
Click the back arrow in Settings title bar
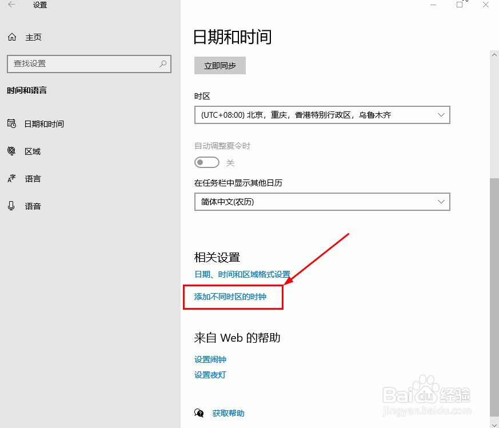[x=11, y=5]
